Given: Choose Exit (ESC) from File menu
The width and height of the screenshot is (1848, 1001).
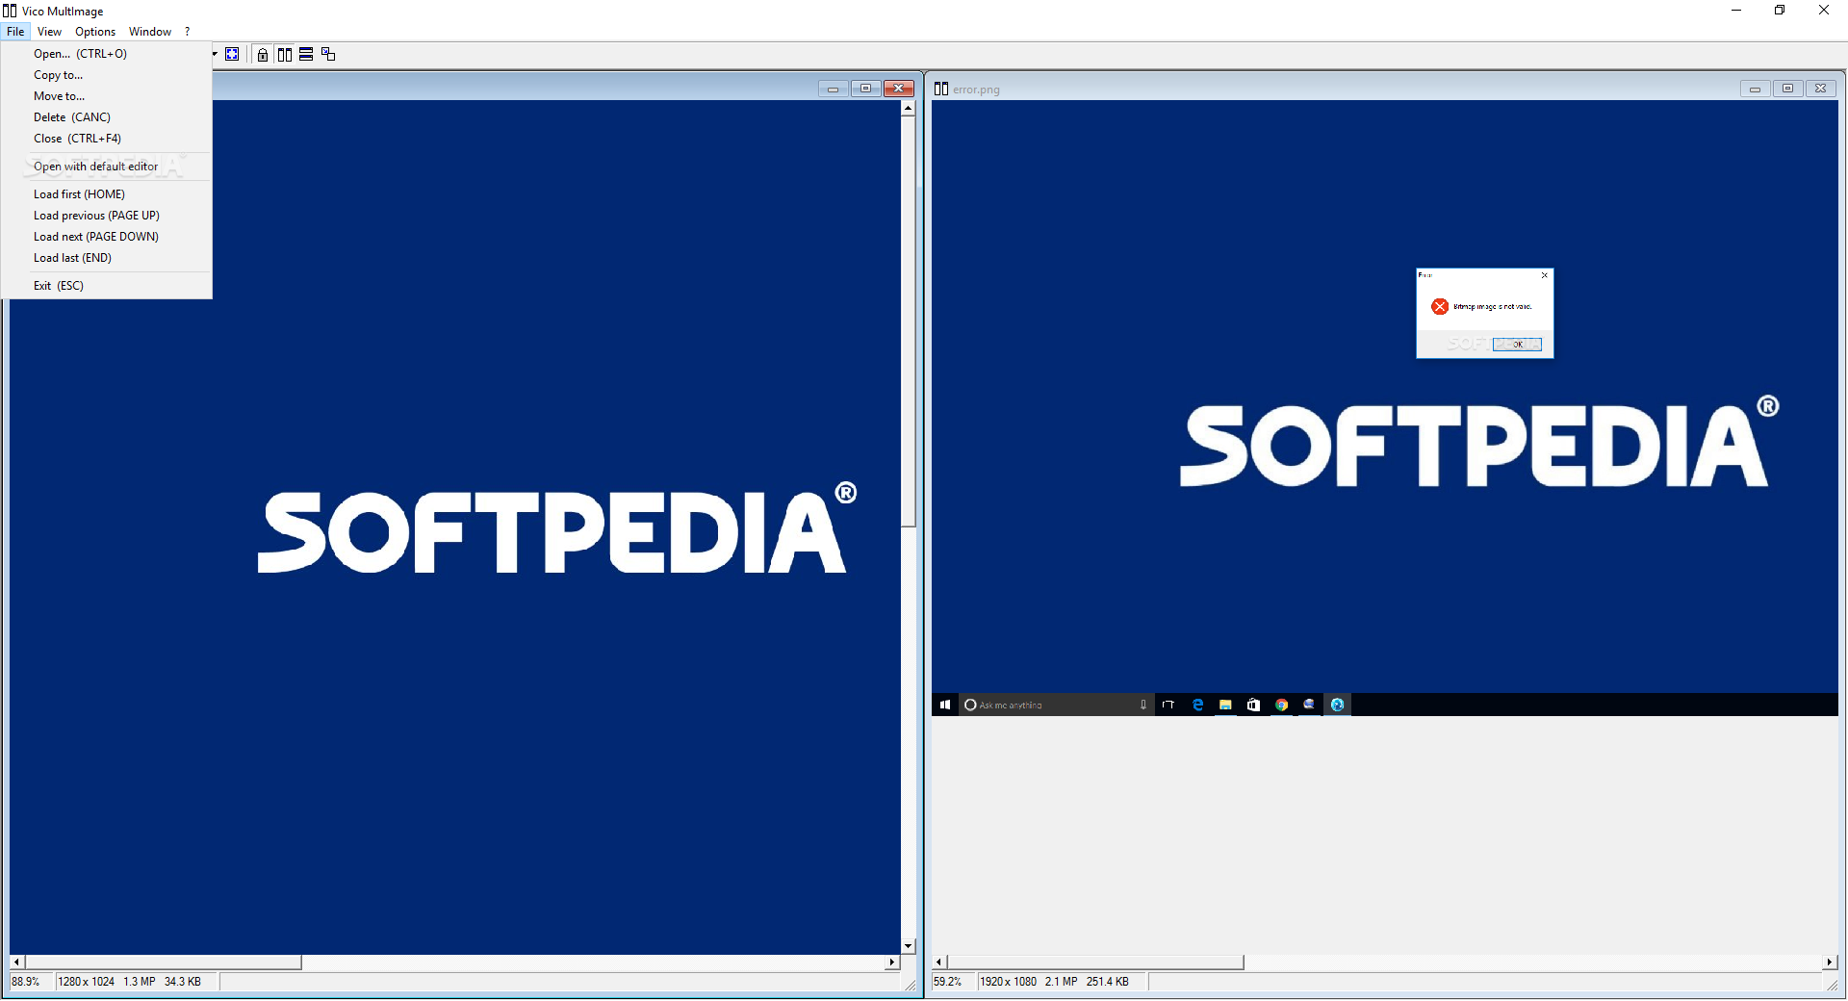Looking at the screenshot, I should click(107, 286).
